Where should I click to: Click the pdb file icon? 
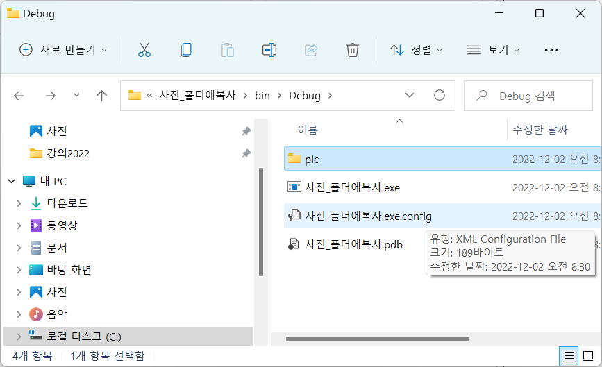click(294, 244)
